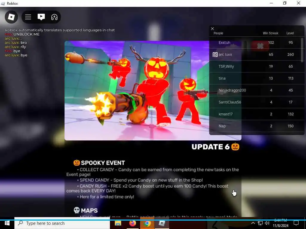306x229 pixels.
Task: Click the taskbar search box
Action: (x=62, y=223)
